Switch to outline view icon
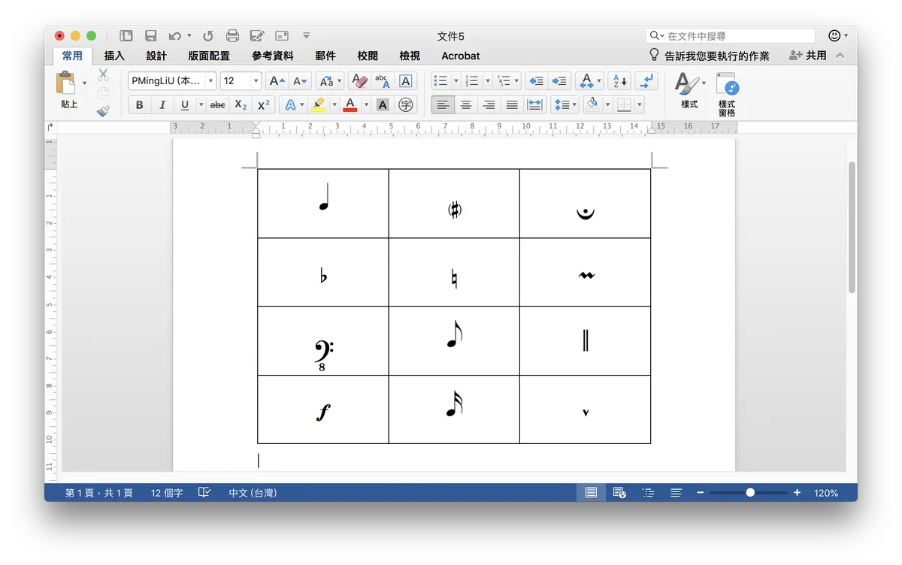The image size is (902, 565). tap(649, 493)
